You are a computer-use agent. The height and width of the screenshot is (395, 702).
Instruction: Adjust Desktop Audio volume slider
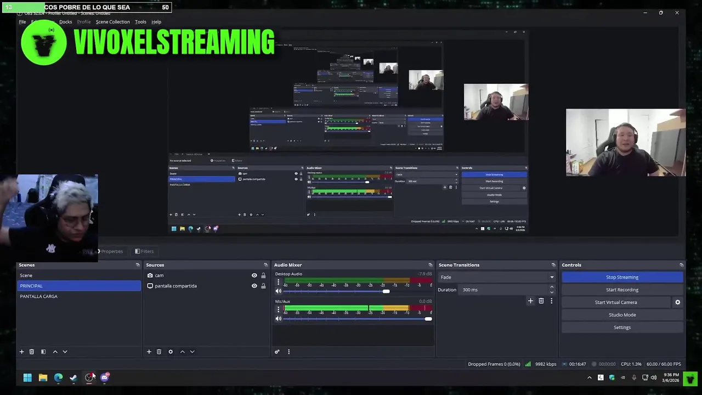(x=386, y=291)
